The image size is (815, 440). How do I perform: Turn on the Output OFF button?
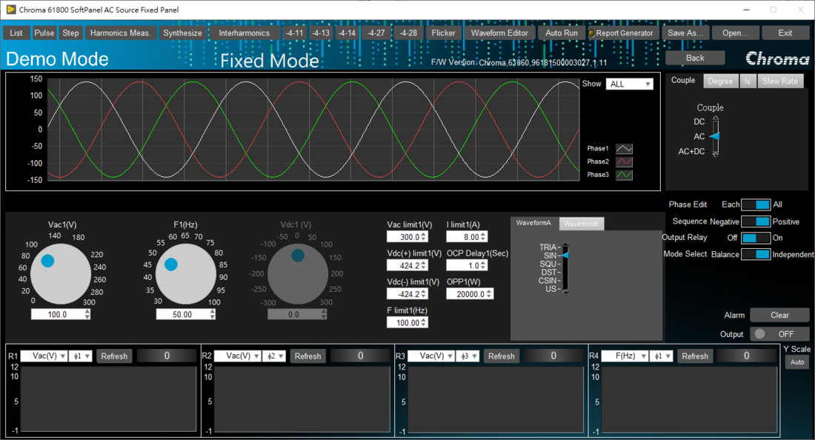click(x=779, y=334)
